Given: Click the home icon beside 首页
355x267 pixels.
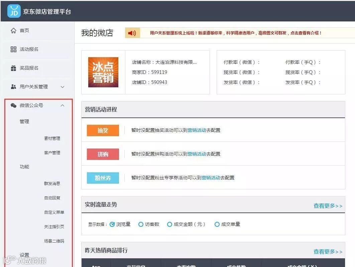Looking at the screenshot, I should (14, 30).
